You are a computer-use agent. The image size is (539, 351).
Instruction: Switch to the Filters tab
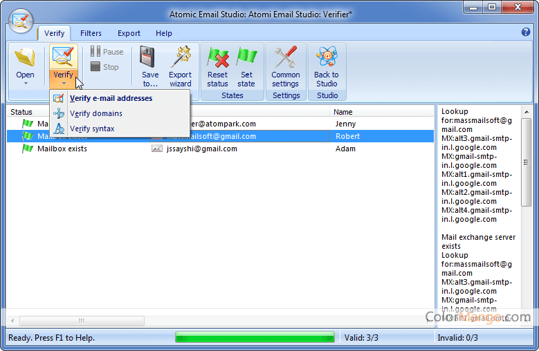coord(91,33)
